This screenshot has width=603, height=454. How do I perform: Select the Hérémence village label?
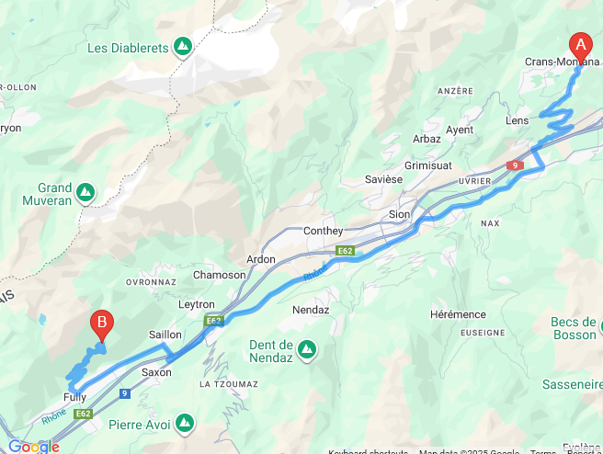(458, 314)
